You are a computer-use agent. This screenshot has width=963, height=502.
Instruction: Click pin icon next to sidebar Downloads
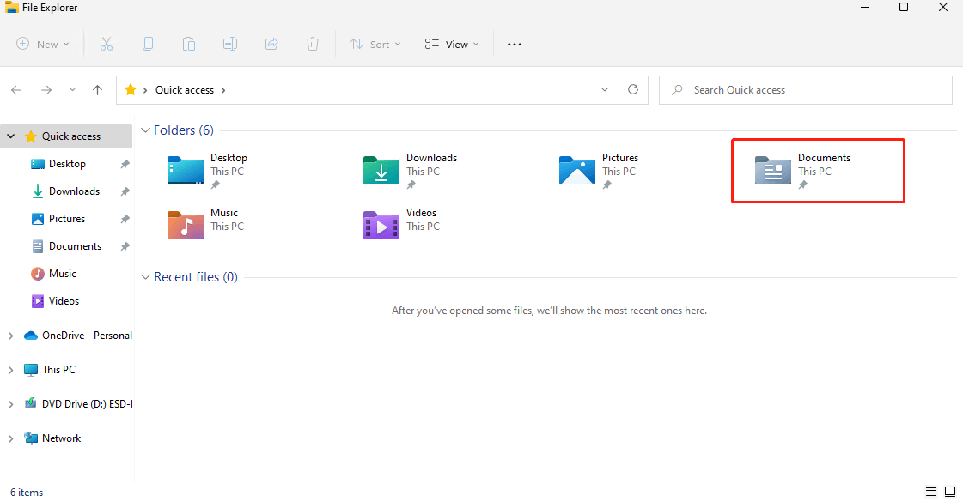pos(125,191)
